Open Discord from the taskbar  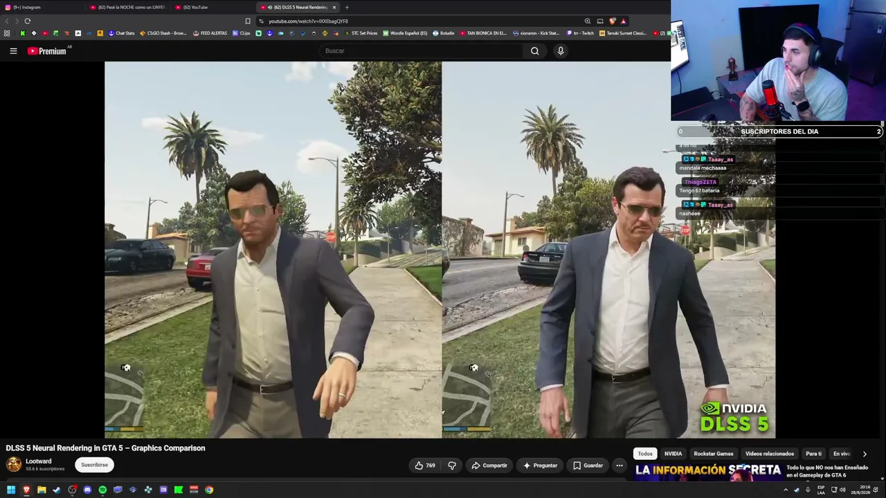(x=87, y=490)
